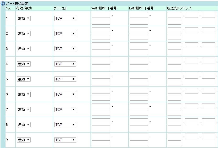Screen dimensions: 218x148
Task: Click the first IP octet field in row 9
Action: 174,136
